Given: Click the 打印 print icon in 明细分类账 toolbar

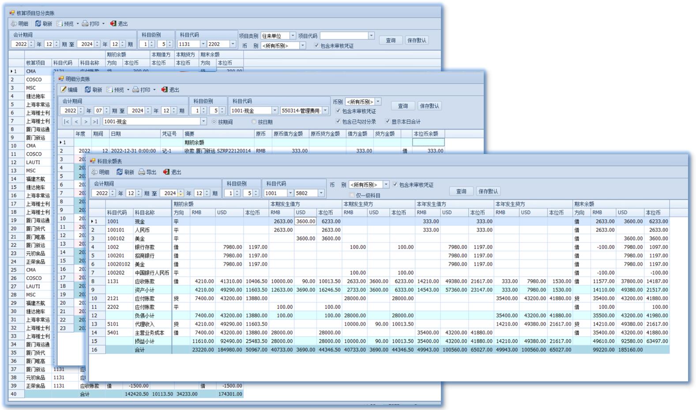Looking at the screenshot, I should tap(136, 89).
